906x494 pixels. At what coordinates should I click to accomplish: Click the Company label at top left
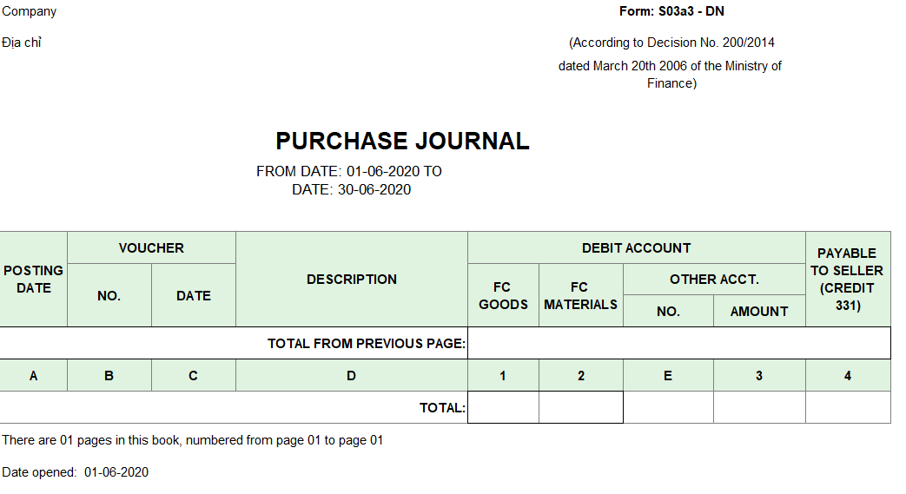click(x=29, y=11)
